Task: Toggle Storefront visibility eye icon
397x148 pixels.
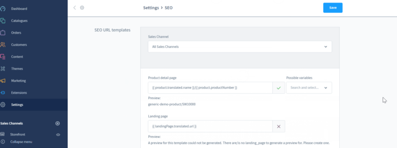Action: click(58, 134)
